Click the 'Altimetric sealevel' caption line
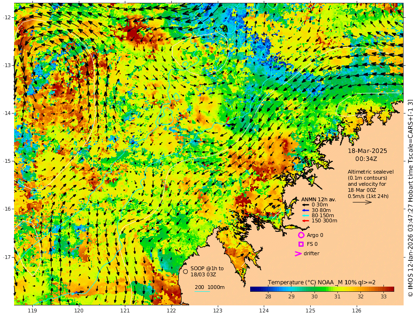The width and height of the screenshot is (413, 319). point(371,172)
